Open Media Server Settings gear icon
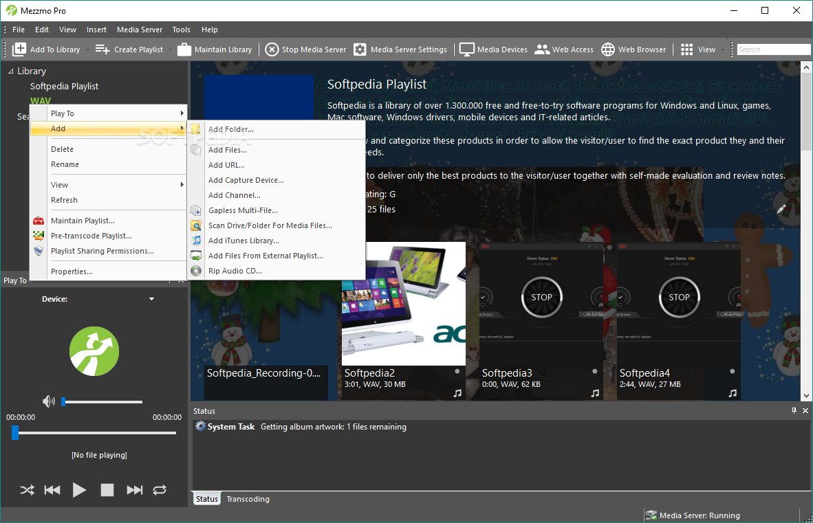Screen dimensions: 813x523 360,49
